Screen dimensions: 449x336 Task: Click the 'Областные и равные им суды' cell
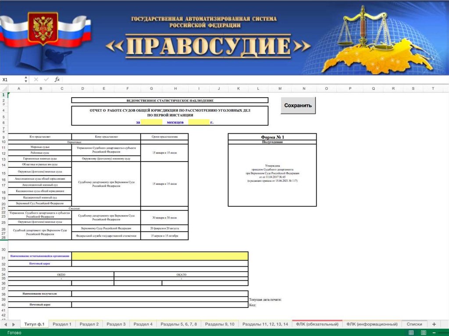click(x=40, y=165)
